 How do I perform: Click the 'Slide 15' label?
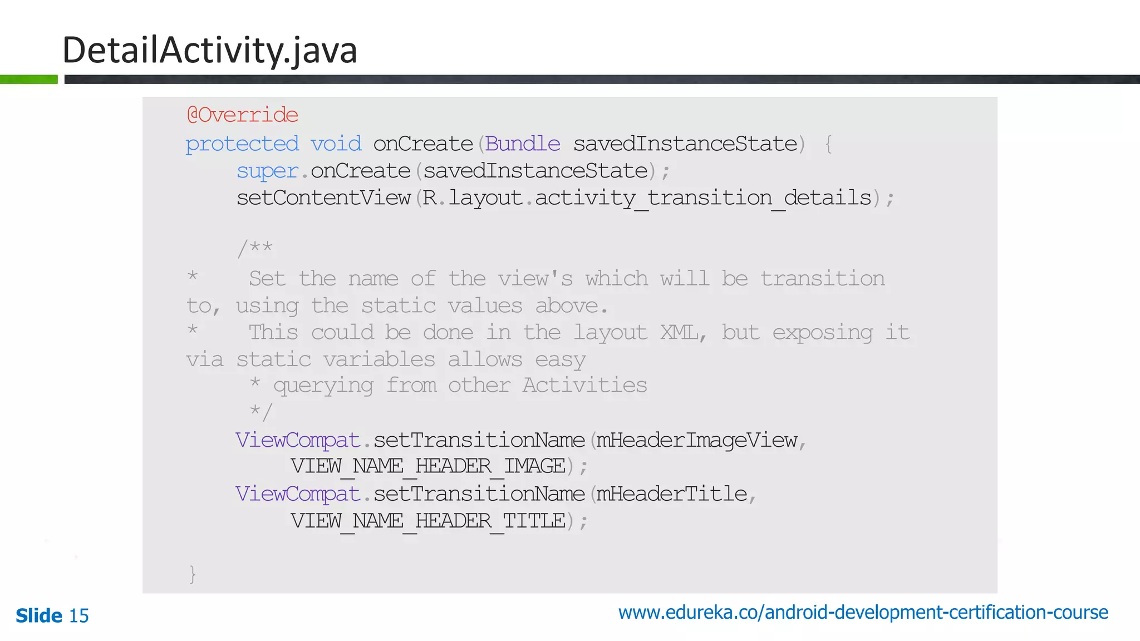[52, 615]
